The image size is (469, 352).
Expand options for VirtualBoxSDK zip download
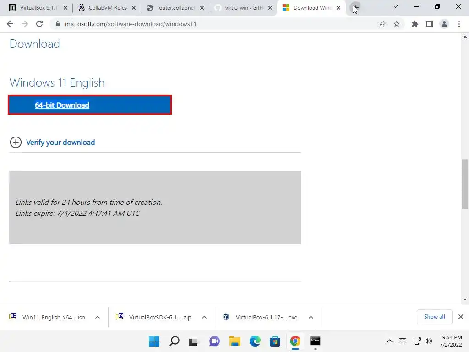pyautogui.click(x=204, y=317)
